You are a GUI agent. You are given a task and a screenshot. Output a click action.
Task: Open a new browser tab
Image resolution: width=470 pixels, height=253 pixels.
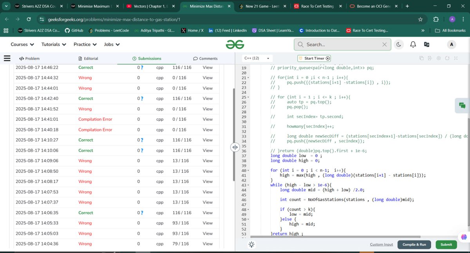pos(407,6)
